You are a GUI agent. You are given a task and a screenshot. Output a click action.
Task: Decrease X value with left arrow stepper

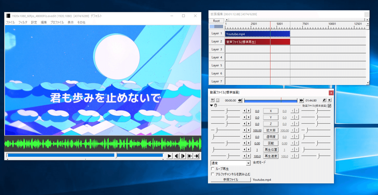click(244, 111)
